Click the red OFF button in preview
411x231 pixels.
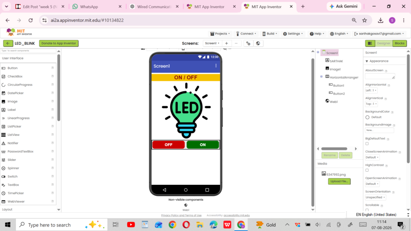168,144
